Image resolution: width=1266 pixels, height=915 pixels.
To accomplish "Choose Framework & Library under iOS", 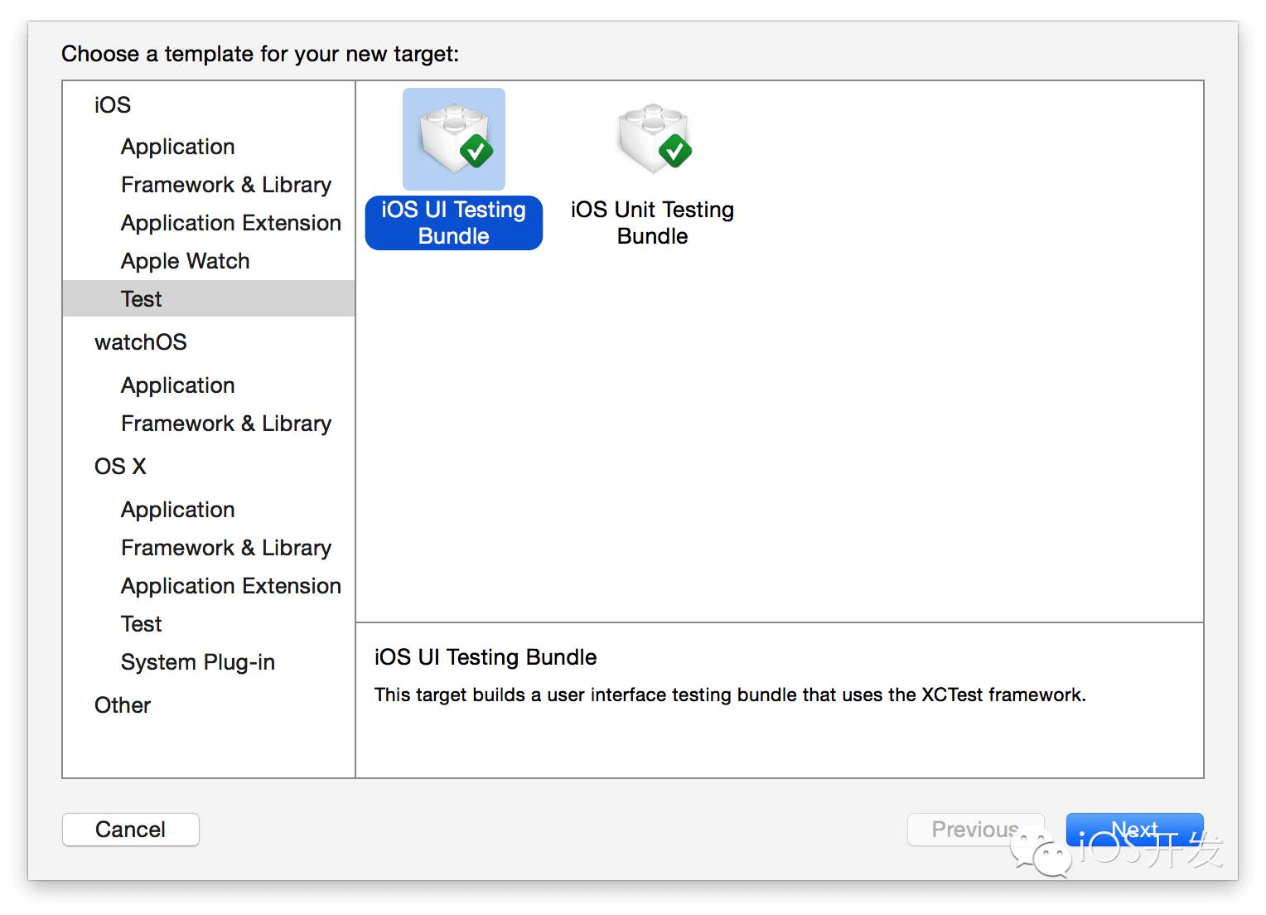I will 226,185.
